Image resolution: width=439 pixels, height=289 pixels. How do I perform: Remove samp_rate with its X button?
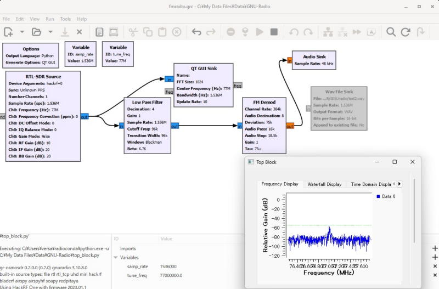pyautogui.click(x=435, y=266)
